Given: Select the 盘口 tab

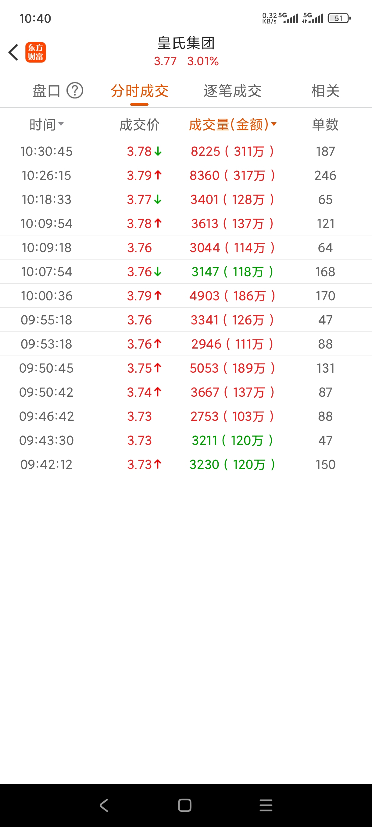Looking at the screenshot, I should coord(47,91).
